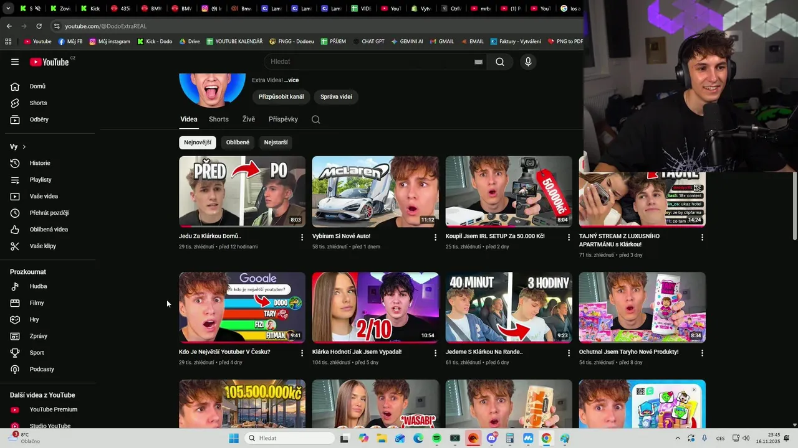This screenshot has height=448, width=798.
Task: Open options for Vybírám Si Nové Auto video
Action: tap(436, 237)
